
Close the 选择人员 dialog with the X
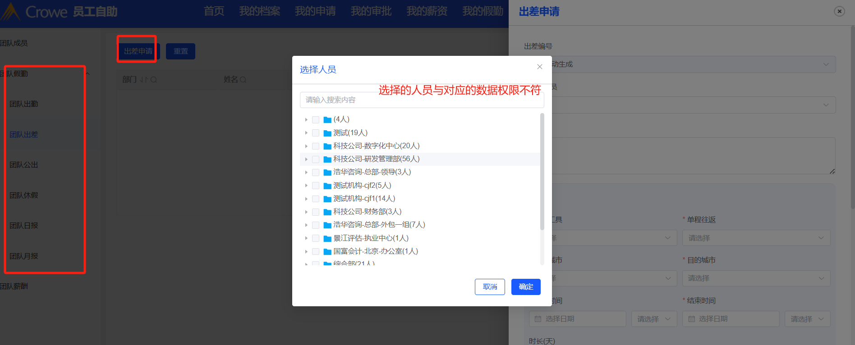[x=540, y=67]
